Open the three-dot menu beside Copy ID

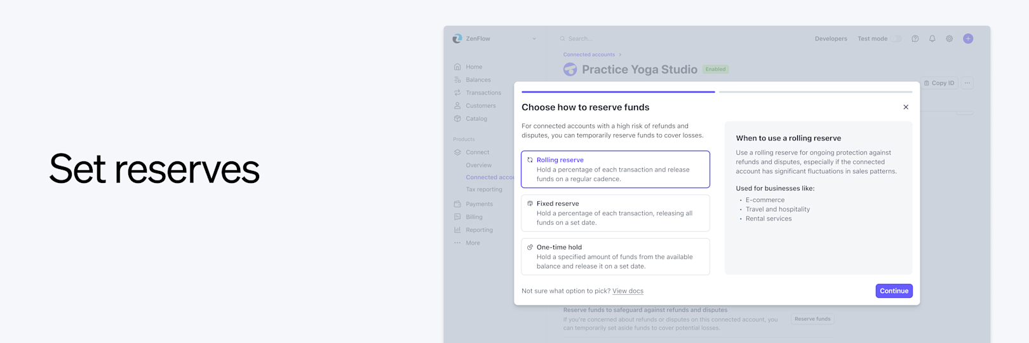click(x=967, y=83)
